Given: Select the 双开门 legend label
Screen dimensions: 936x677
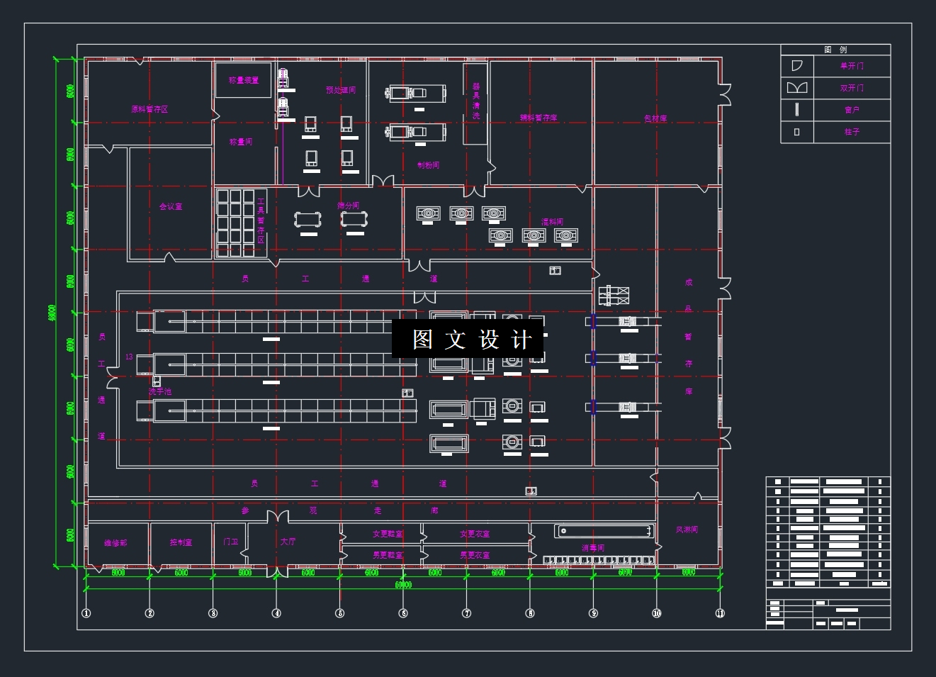Looking at the screenshot, I should click(852, 88).
